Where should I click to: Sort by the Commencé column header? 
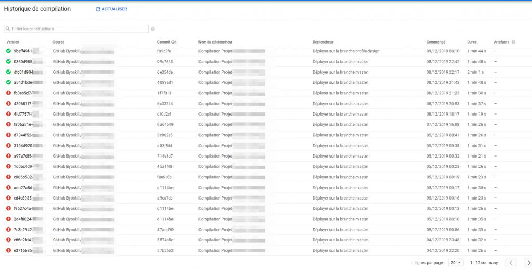click(435, 42)
